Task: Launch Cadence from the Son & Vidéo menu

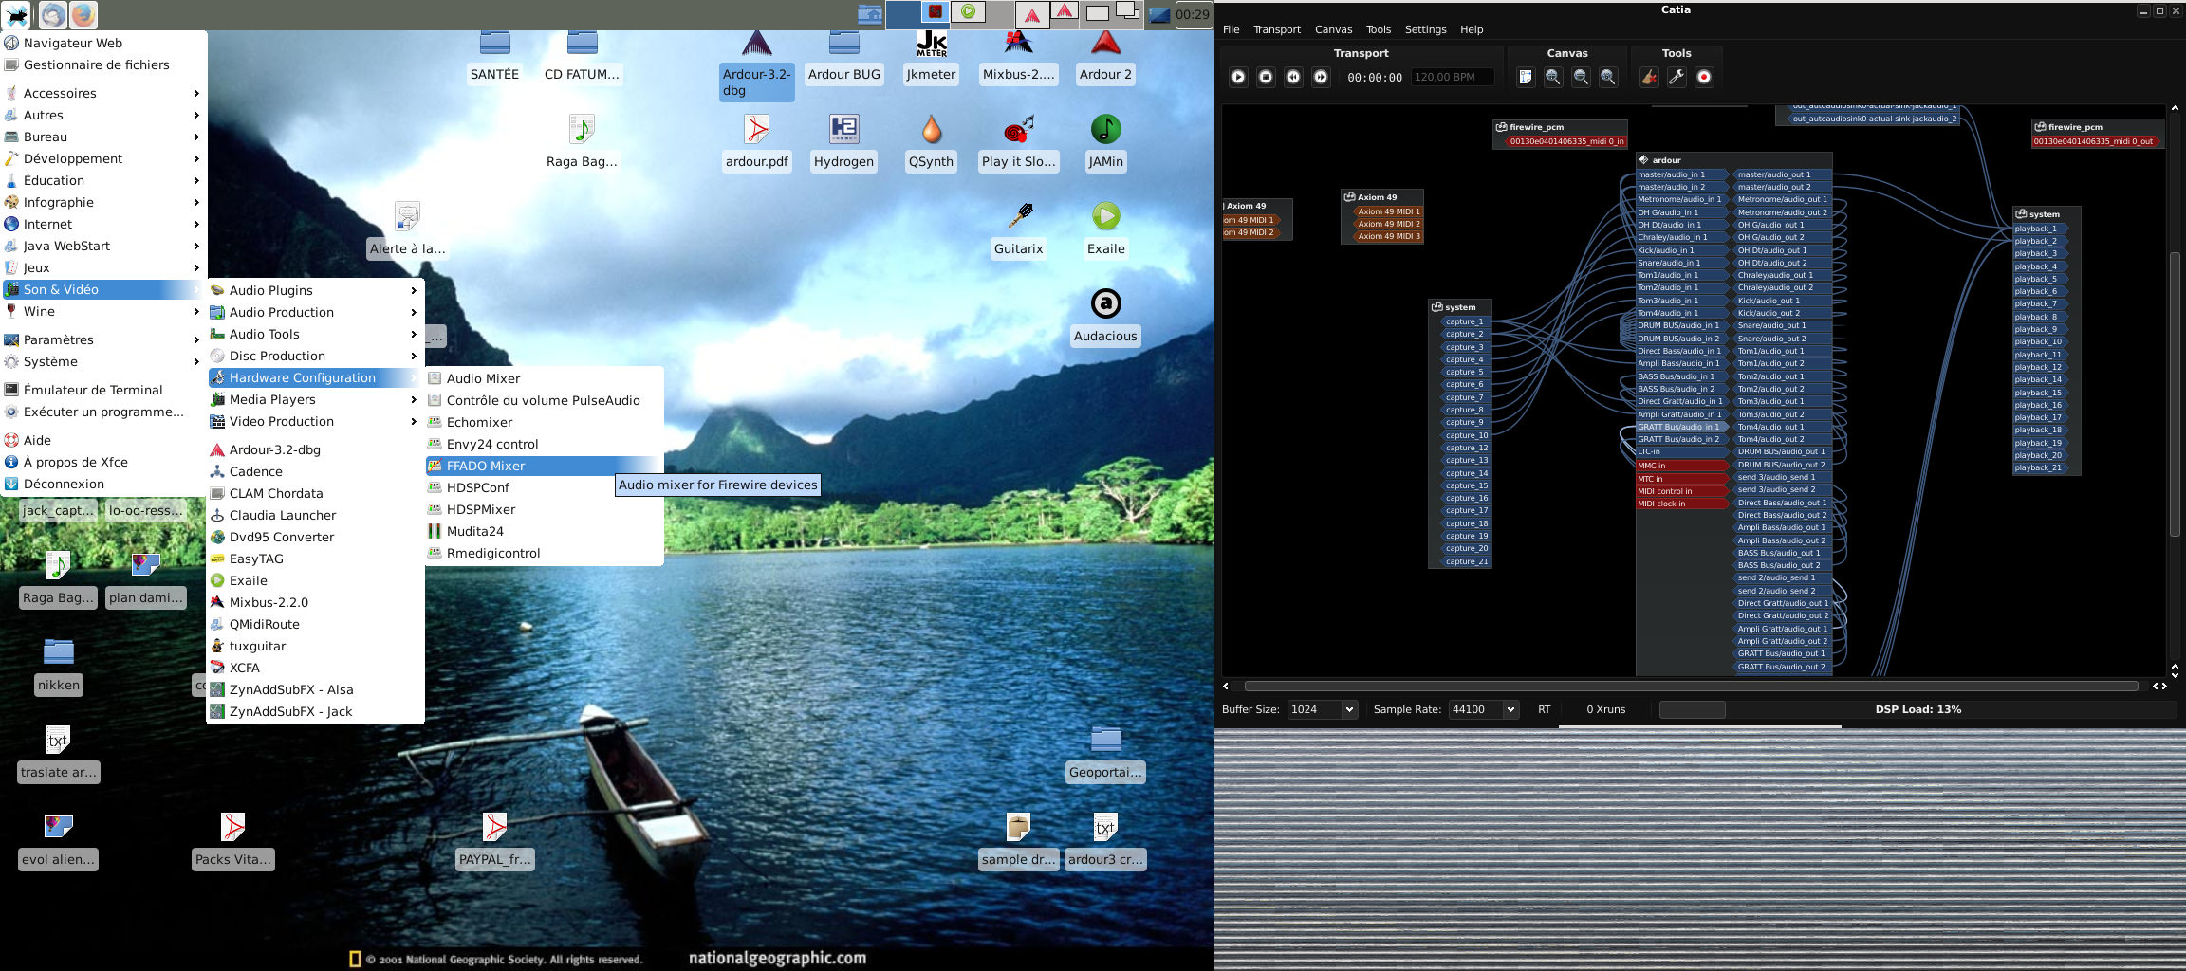Action: (314, 471)
